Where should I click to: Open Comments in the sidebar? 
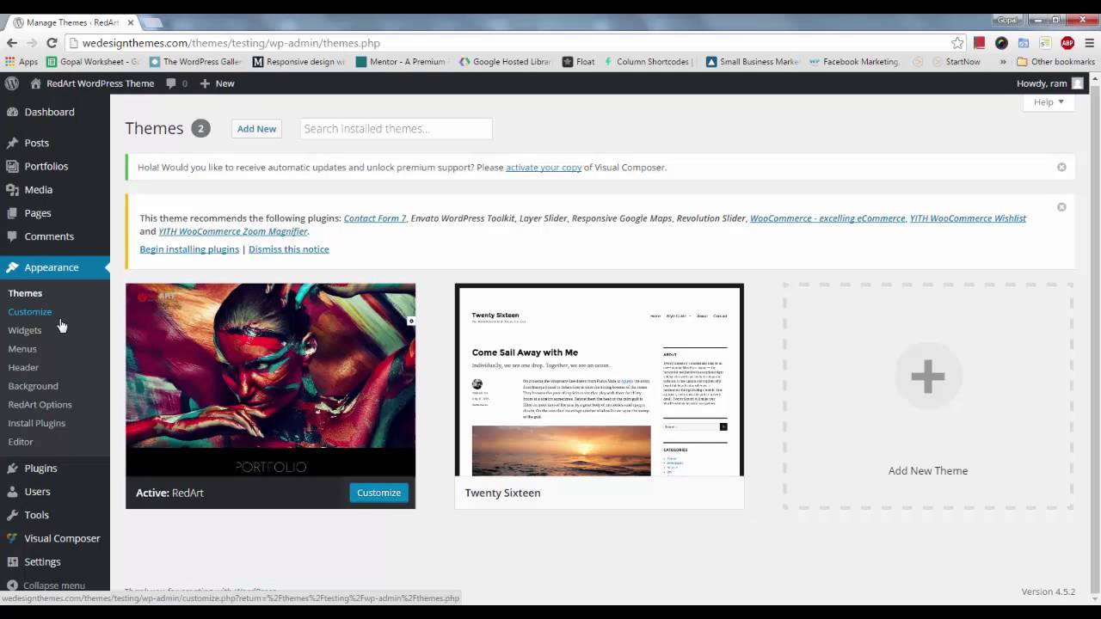click(49, 236)
